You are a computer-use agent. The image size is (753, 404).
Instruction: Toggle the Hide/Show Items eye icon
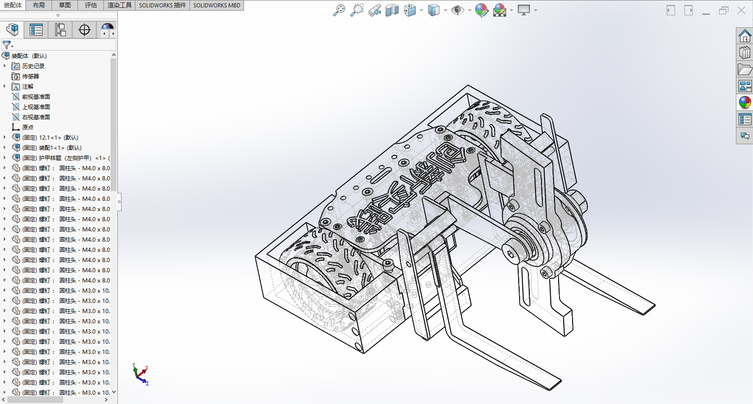coord(457,10)
